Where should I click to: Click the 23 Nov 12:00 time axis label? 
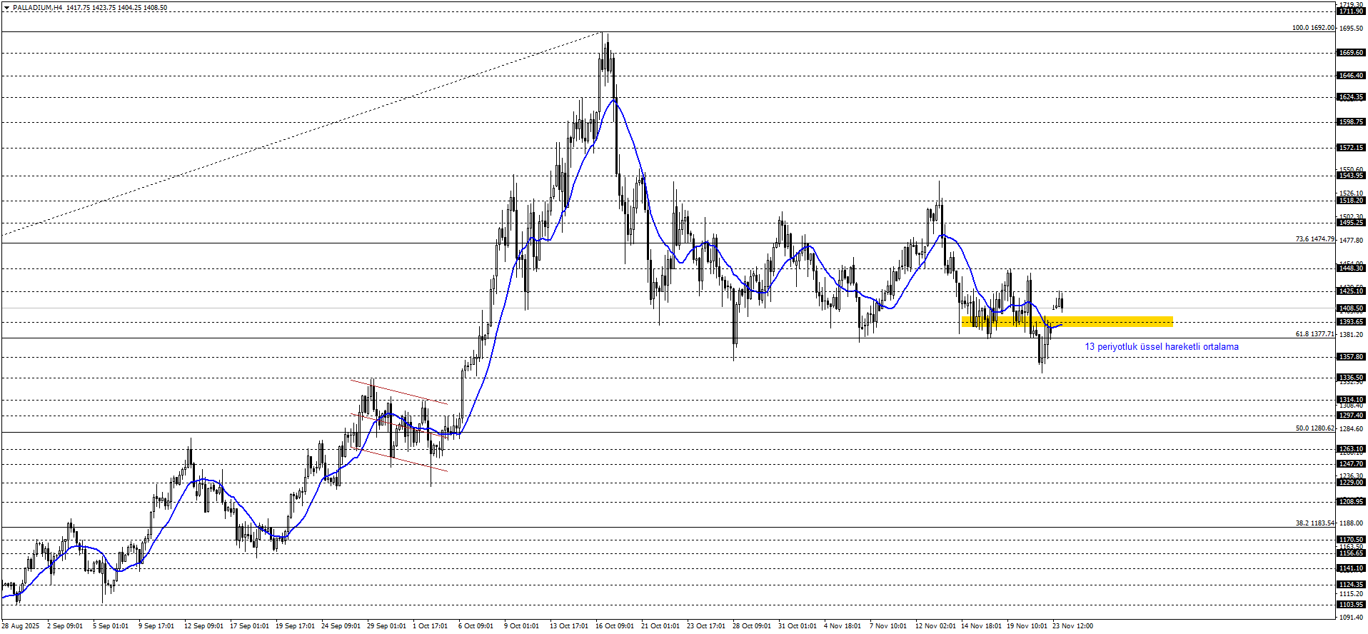pyautogui.click(x=1072, y=626)
